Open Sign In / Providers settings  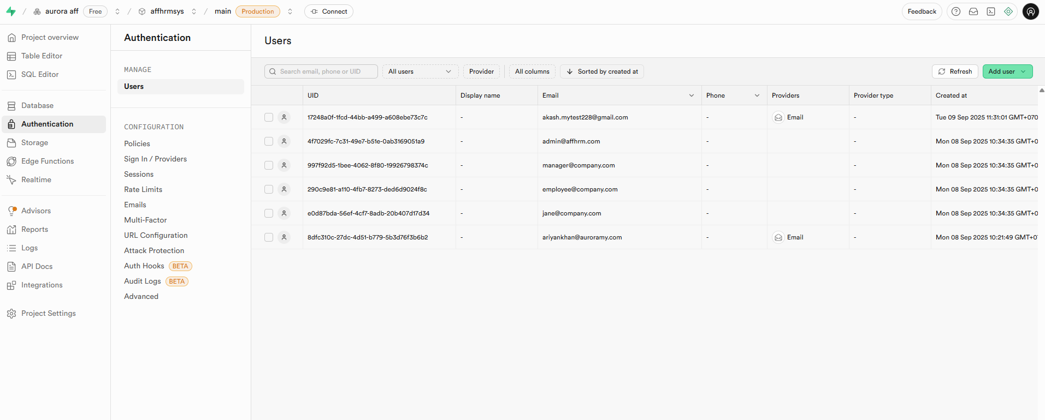pos(155,159)
